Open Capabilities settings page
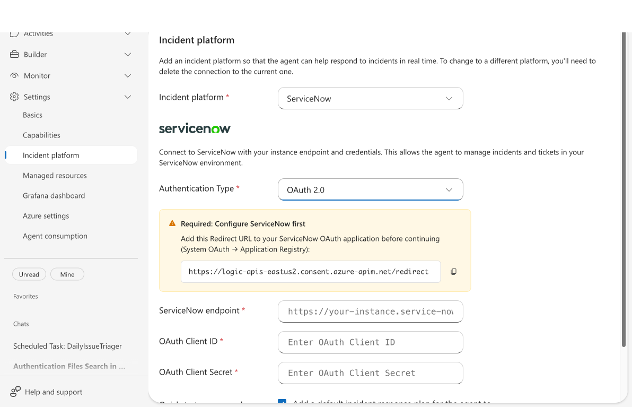Viewport: 632px width, 407px height. [x=41, y=135]
